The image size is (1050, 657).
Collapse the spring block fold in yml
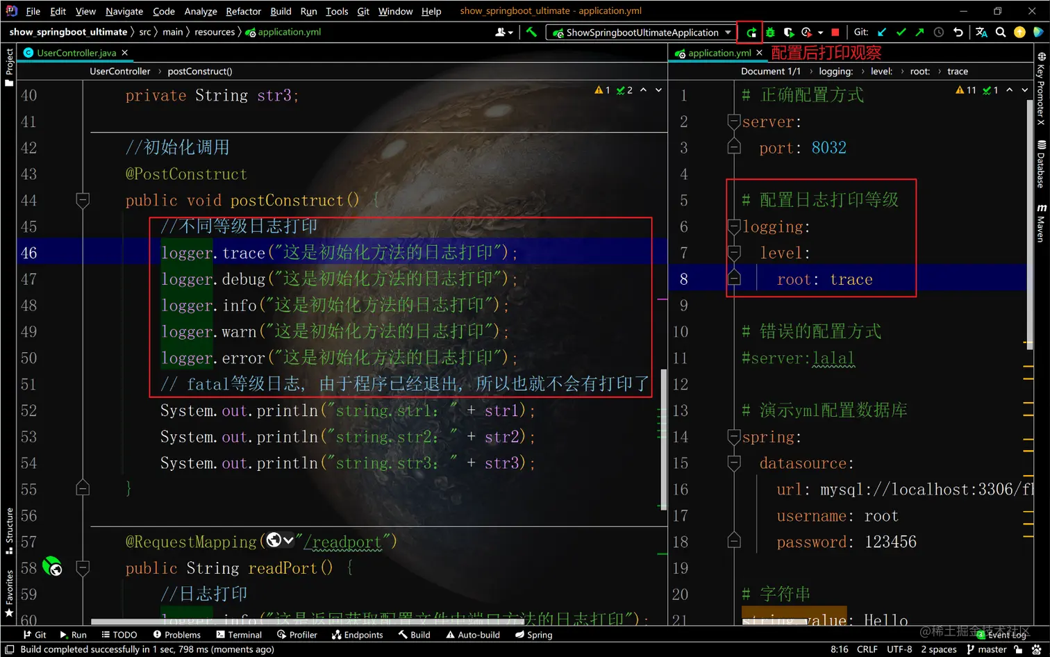point(734,436)
